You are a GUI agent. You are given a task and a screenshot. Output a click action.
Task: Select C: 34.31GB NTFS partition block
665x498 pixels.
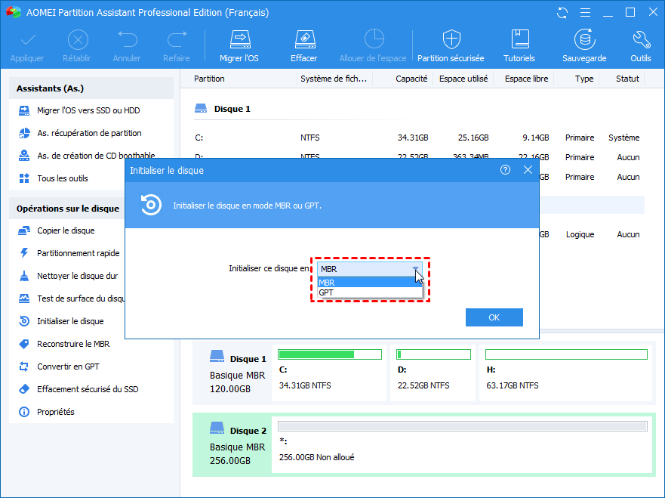pyautogui.click(x=329, y=373)
